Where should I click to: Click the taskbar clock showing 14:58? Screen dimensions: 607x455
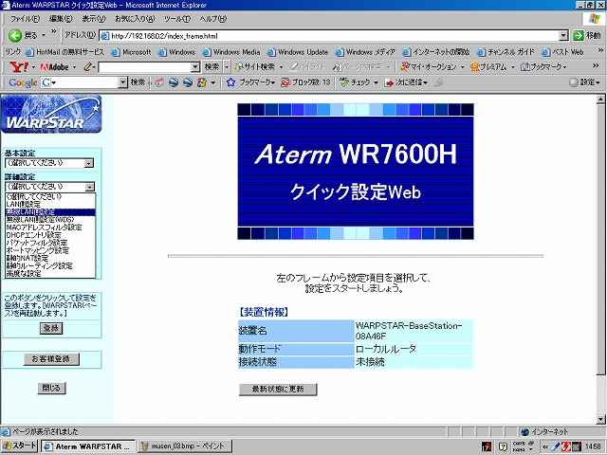(x=593, y=446)
